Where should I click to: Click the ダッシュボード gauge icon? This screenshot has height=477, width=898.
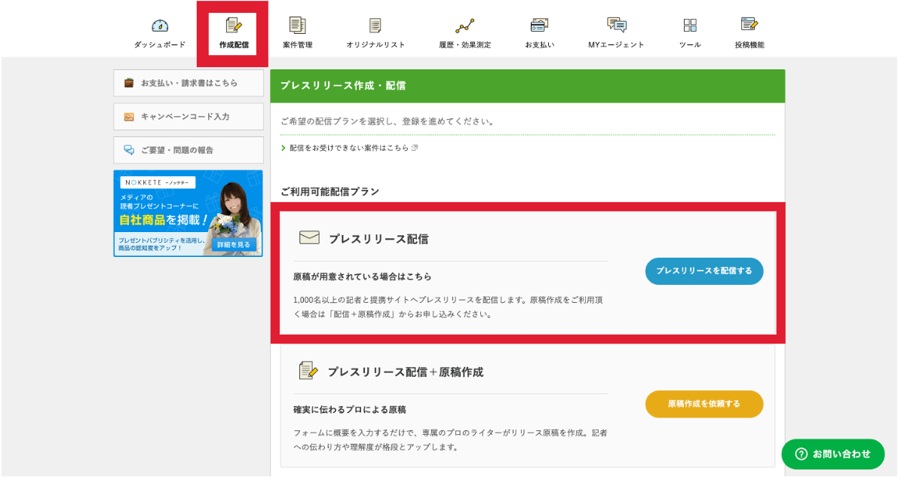pos(160,26)
